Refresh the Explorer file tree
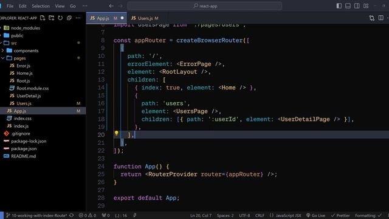This screenshot has height=219, width=389. tap(60, 18)
